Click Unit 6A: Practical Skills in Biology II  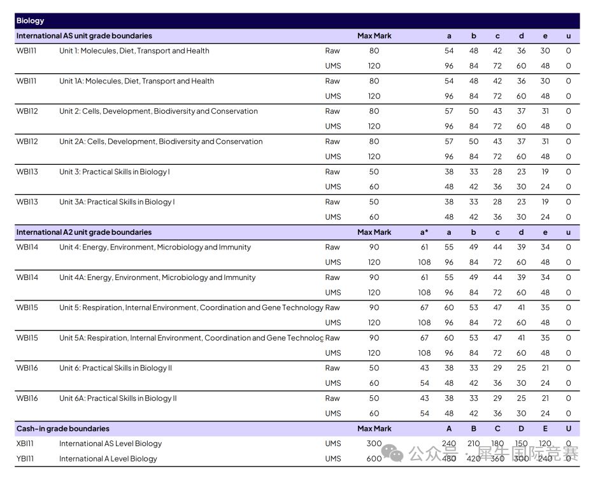click(x=118, y=398)
